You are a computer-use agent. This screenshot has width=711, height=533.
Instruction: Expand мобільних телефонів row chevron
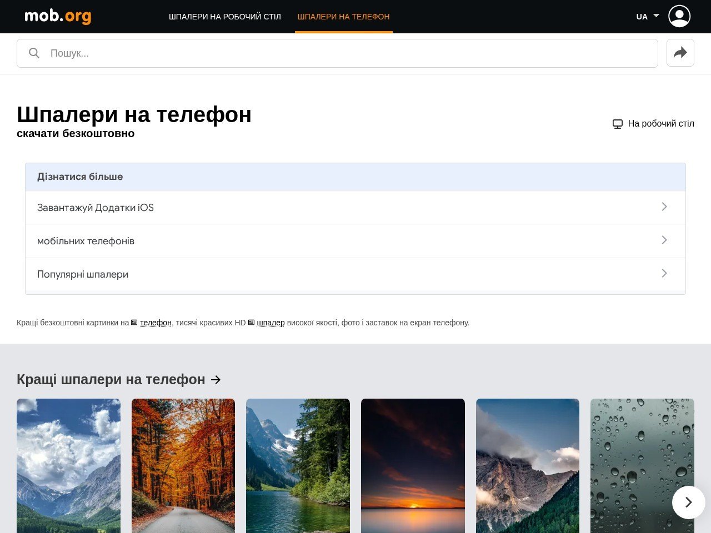coord(664,240)
